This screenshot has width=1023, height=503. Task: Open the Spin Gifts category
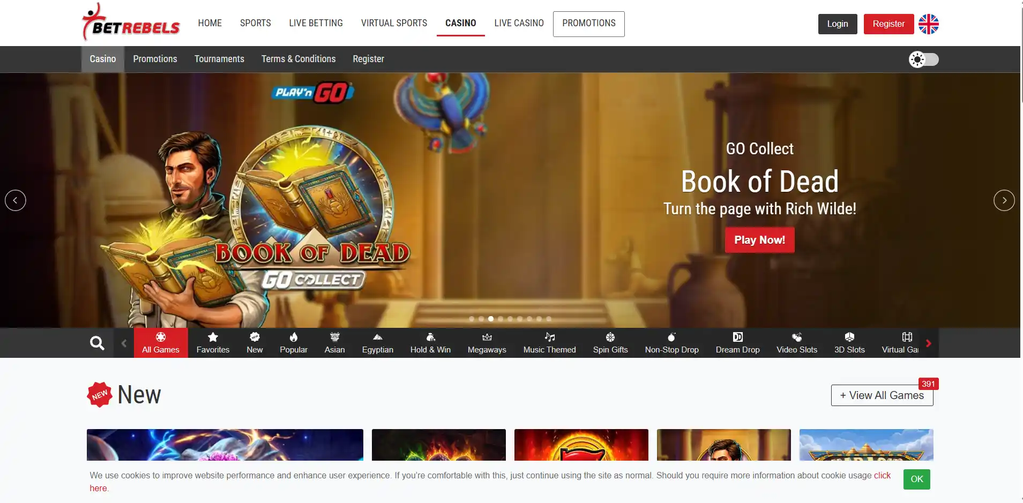pyautogui.click(x=610, y=343)
